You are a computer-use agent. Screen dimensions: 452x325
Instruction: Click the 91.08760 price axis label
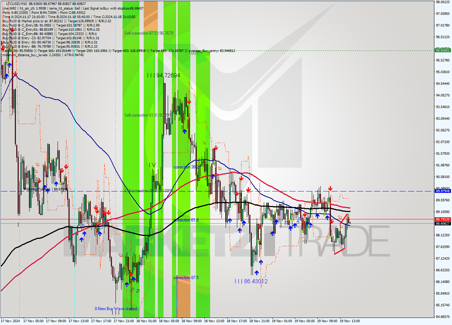point(442,165)
